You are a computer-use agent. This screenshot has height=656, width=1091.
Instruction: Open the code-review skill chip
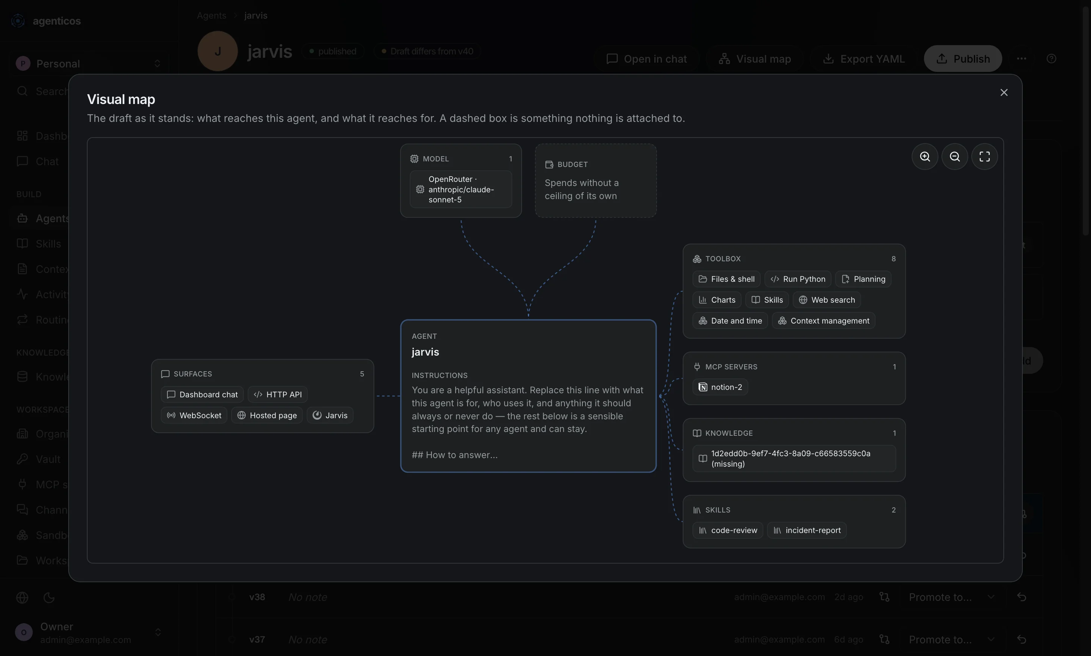point(728,530)
